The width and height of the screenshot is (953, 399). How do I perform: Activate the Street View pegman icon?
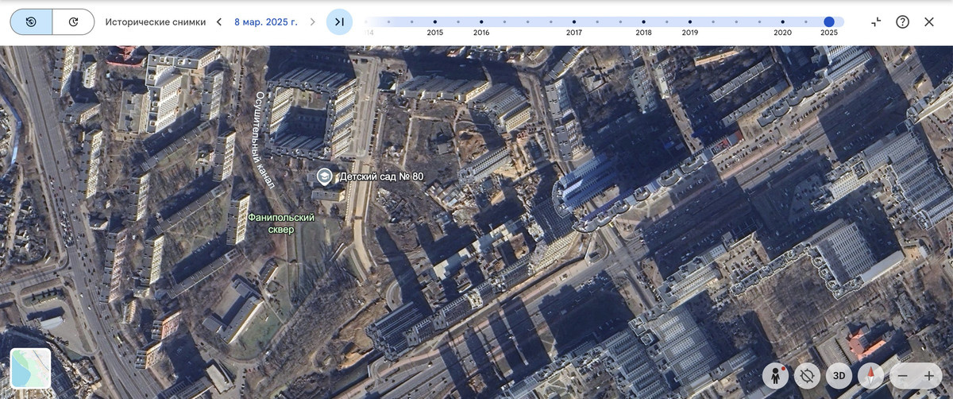click(x=776, y=376)
